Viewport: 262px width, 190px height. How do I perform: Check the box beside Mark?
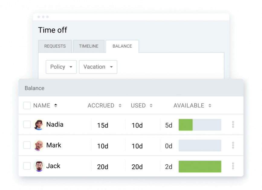click(27, 145)
